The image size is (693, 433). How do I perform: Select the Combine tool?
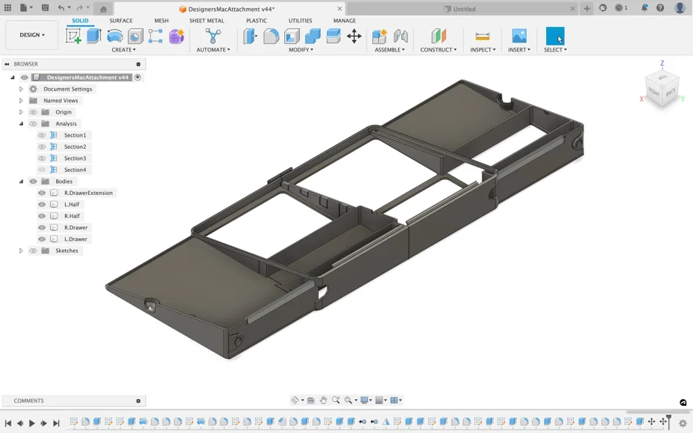pos(313,36)
